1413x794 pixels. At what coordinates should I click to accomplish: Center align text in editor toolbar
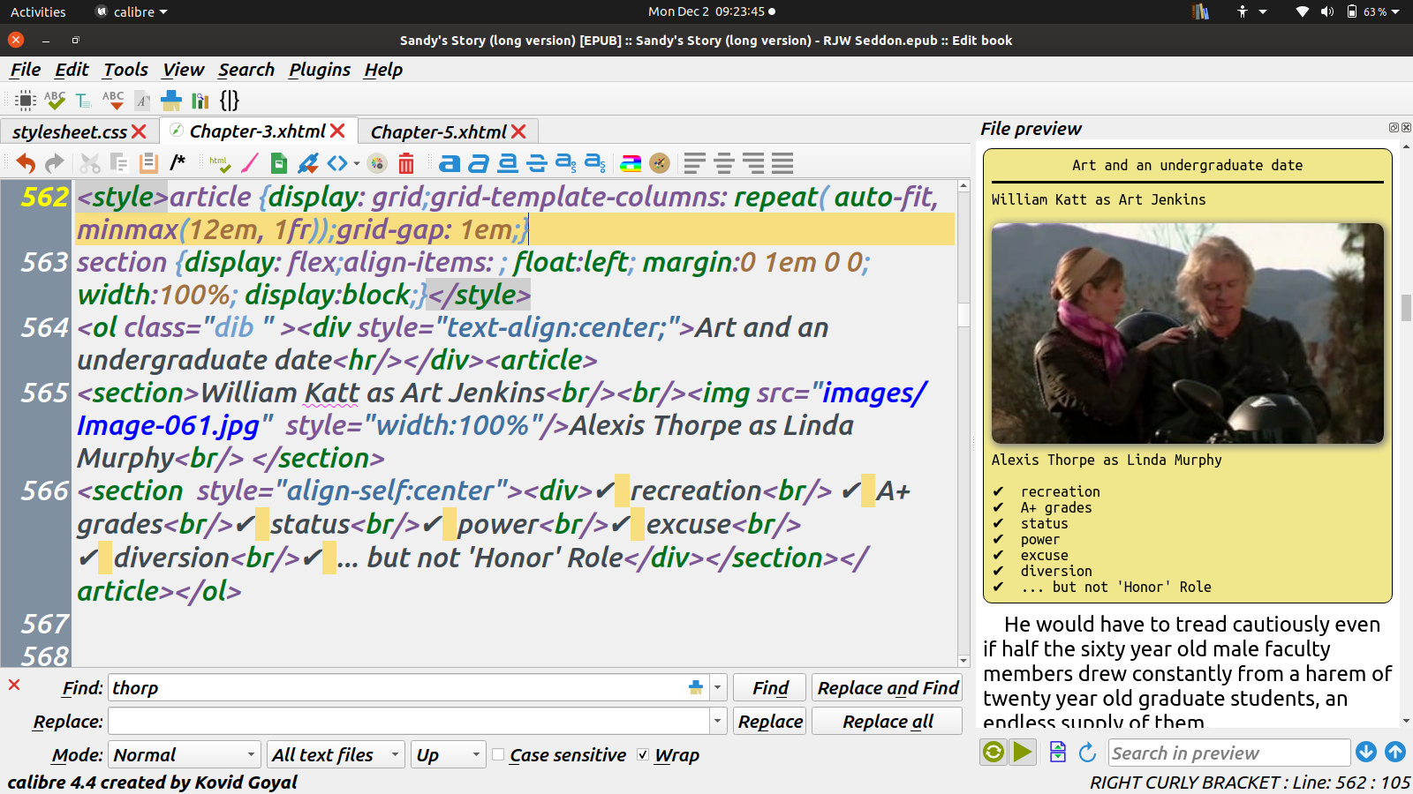(x=724, y=163)
